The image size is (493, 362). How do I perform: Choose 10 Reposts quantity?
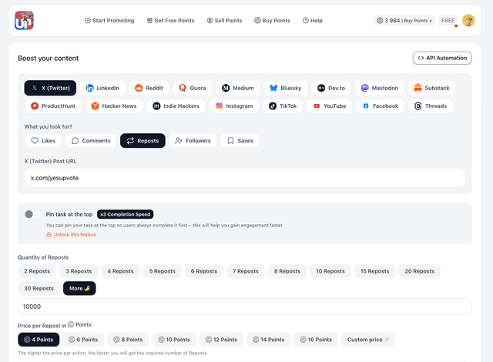(x=330, y=271)
